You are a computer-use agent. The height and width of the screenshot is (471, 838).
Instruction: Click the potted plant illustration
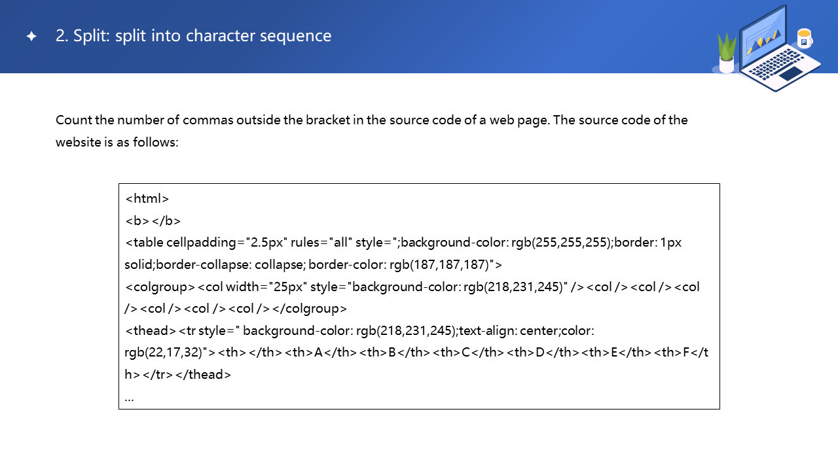(x=727, y=54)
